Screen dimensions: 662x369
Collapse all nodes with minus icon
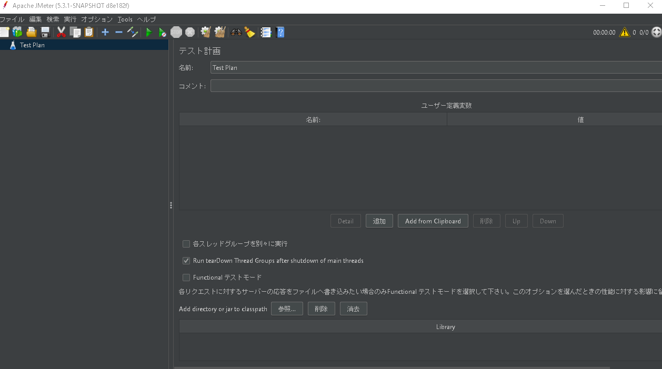click(x=119, y=32)
